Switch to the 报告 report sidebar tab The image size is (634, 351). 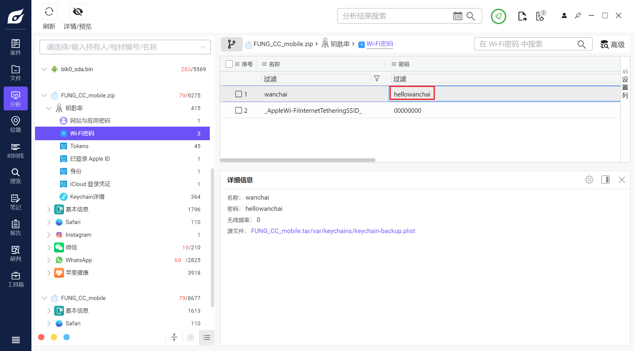tap(16, 228)
